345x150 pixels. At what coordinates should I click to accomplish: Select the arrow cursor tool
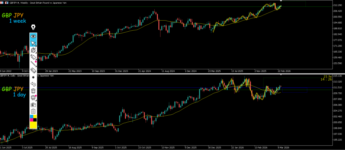click(33, 43)
